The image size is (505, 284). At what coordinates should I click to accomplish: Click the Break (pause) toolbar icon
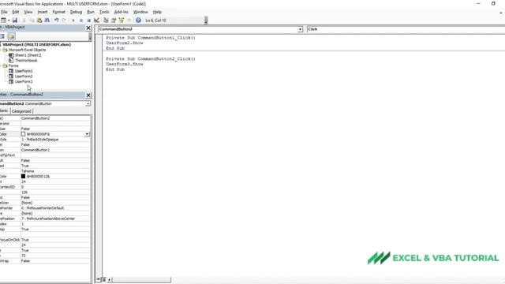pos(81,21)
